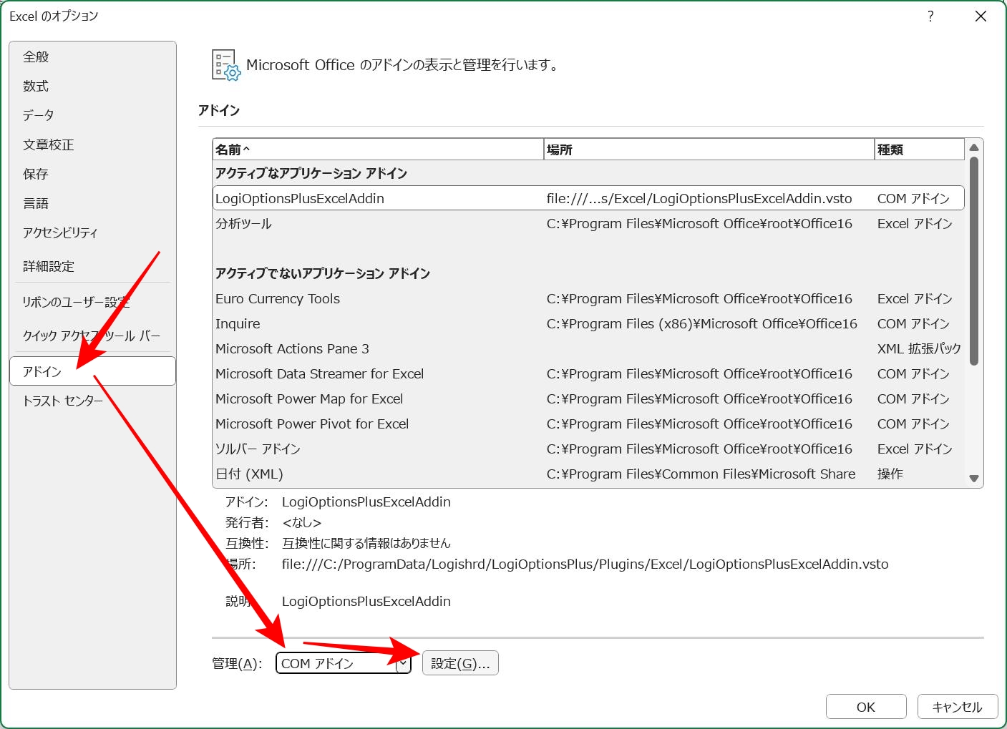Screen dimensions: 1007x729
Task: Open the 言語 options category
Action: (92, 203)
